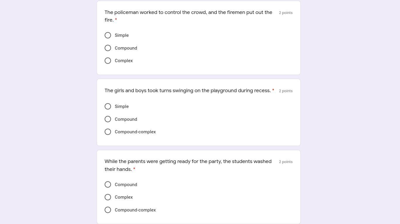Choose Compound for the policeman sentence
Screen dimensions: 400x224
click(108, 48)
